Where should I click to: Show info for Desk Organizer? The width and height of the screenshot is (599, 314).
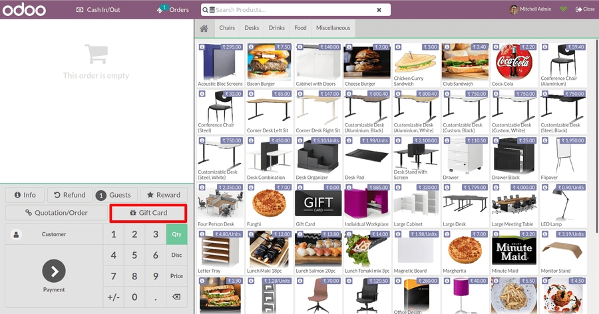(x=300, y=140)
